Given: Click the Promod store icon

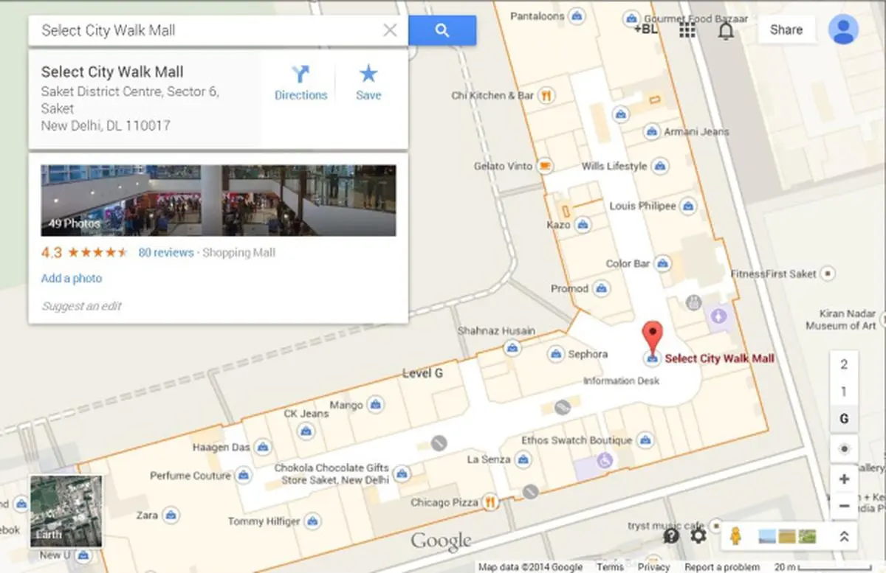Looking at the screenshot, I should click(602, 288).
